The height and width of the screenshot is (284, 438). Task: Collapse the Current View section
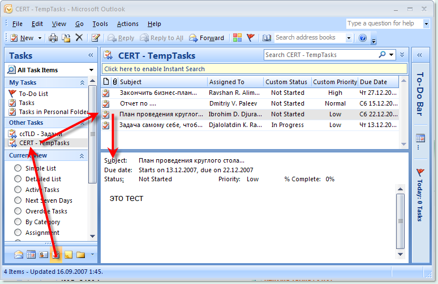81,156
